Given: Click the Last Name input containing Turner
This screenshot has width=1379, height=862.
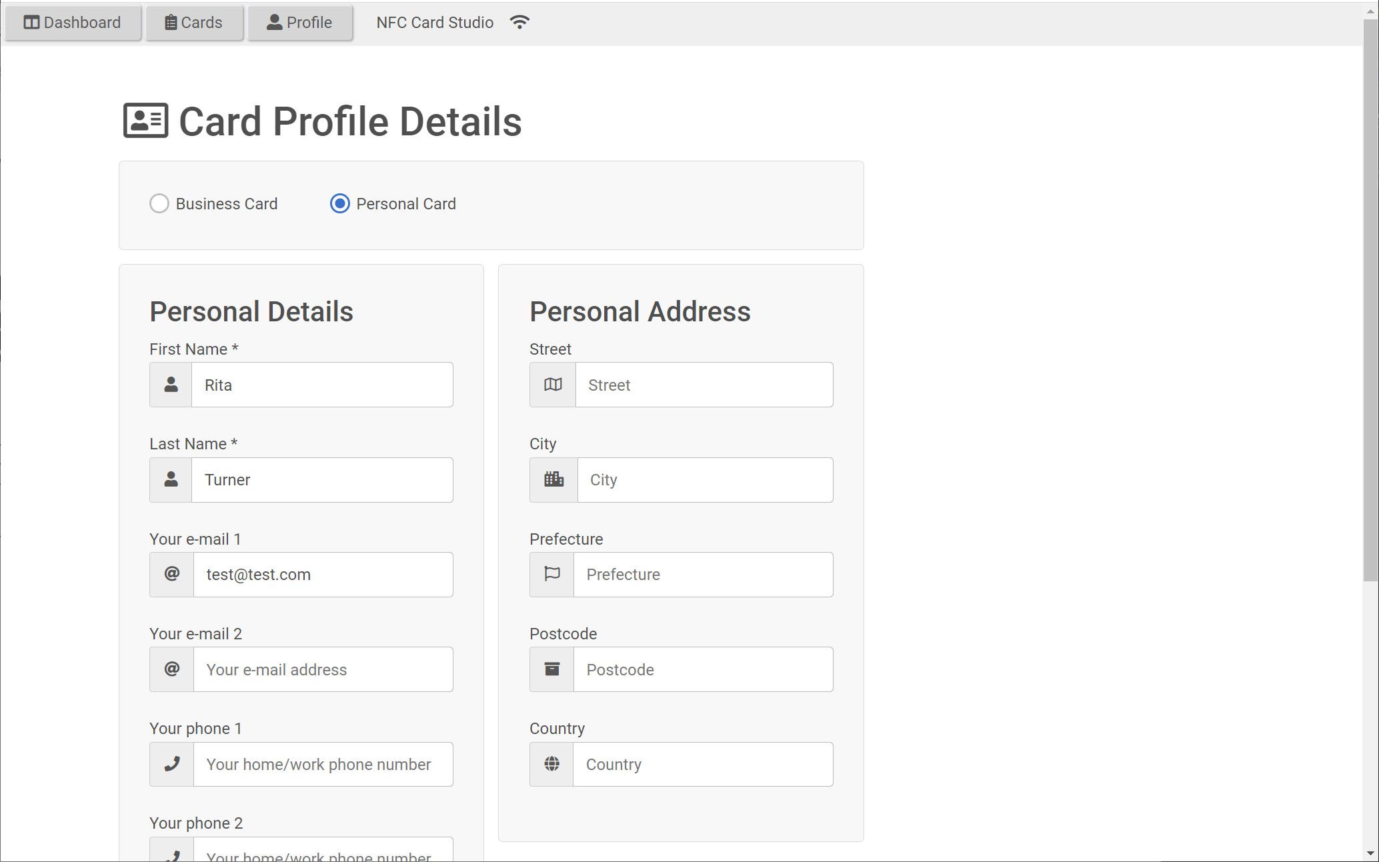Looking at the screenshot, I should 322,480.
